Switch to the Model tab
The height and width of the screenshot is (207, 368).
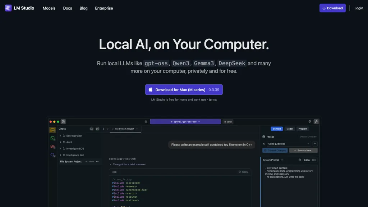(289, 129)
